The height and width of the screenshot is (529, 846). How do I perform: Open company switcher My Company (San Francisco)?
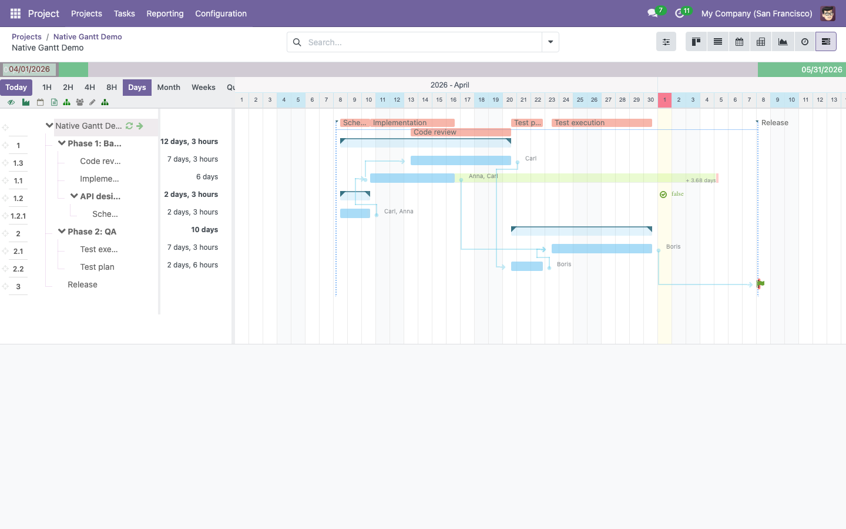(x=757, y=14)
